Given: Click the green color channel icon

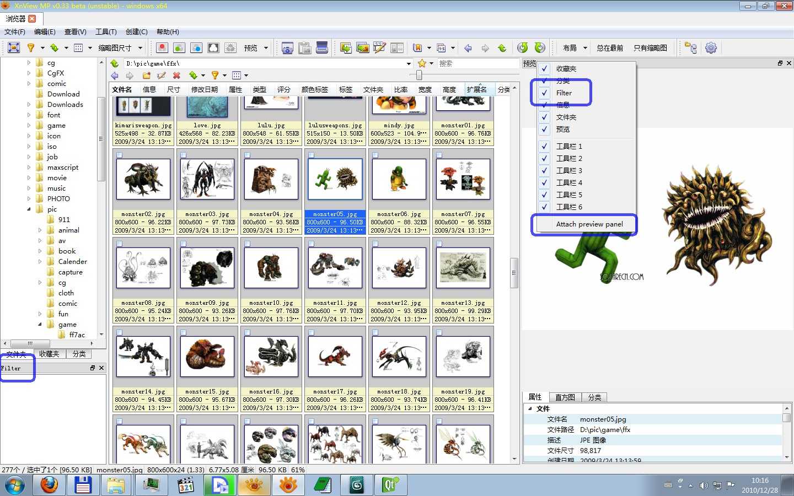Looking at the screenshot, I should tap(179, 48).
